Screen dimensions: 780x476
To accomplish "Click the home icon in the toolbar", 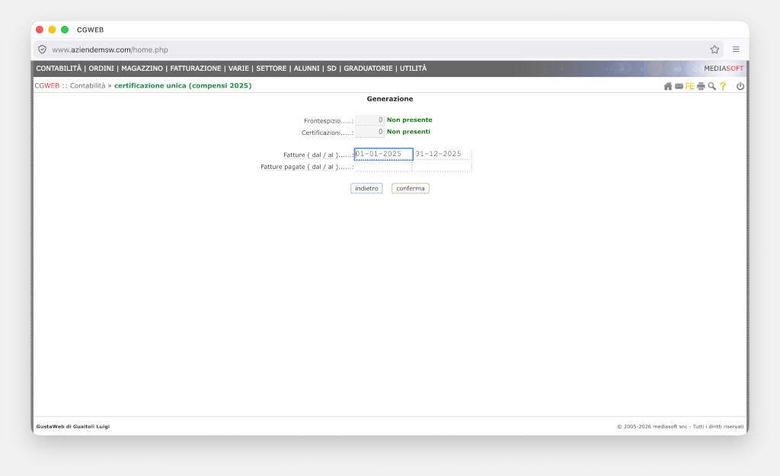I will click(x=668, y=86).
